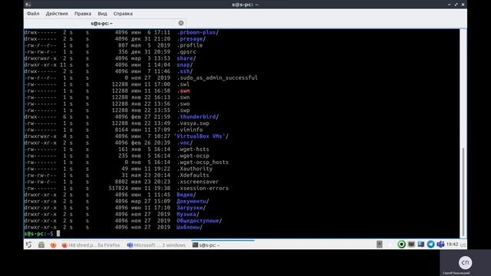The height and width of the screenshot is (276, 491).
Task: Click the Видео/ directory entry
Action: click(186, 195)
